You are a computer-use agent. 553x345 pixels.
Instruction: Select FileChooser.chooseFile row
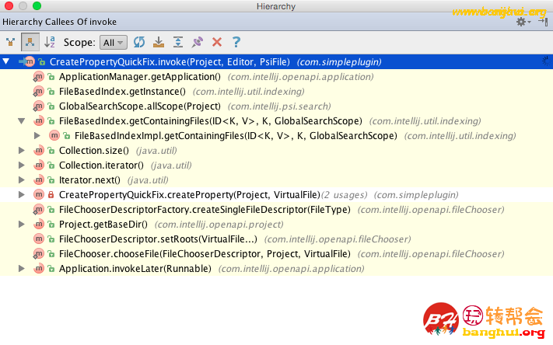[277, 254]
